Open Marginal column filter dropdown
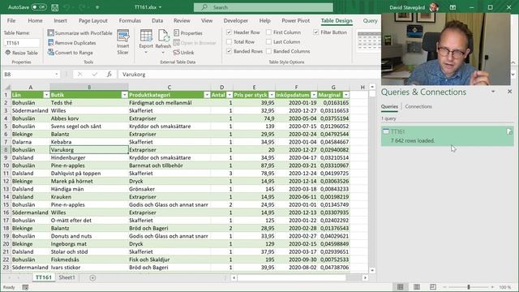519x292 pixels. tap(346, 95)
